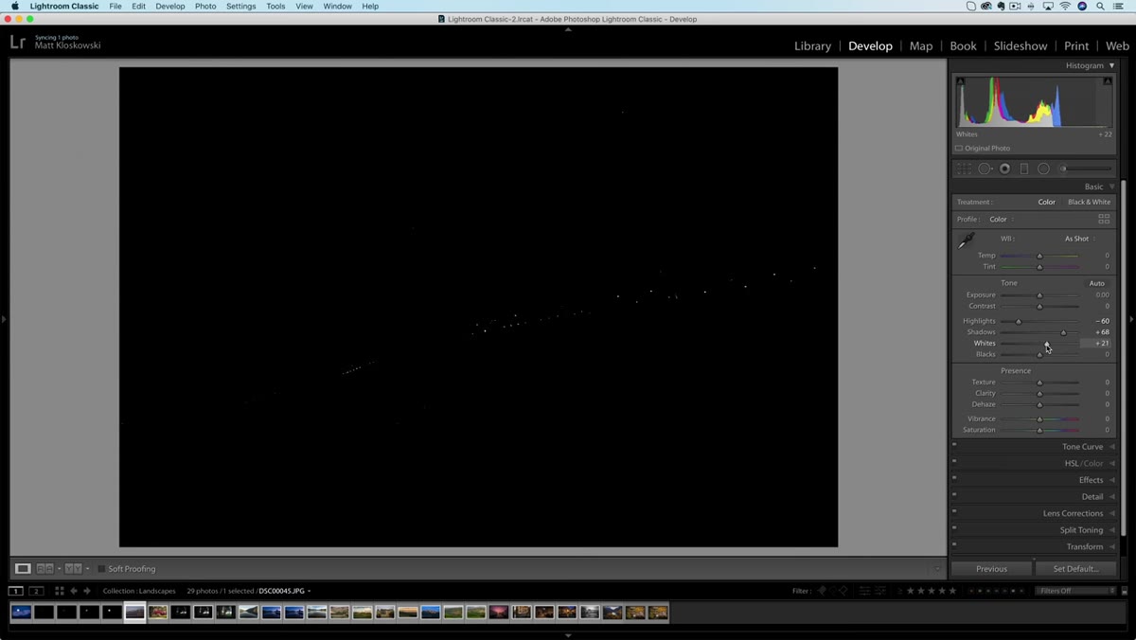1136x640 pixels.
Task: Toggle the highlight clipping indicator in histogram
Action: (x=1108, y=81)
